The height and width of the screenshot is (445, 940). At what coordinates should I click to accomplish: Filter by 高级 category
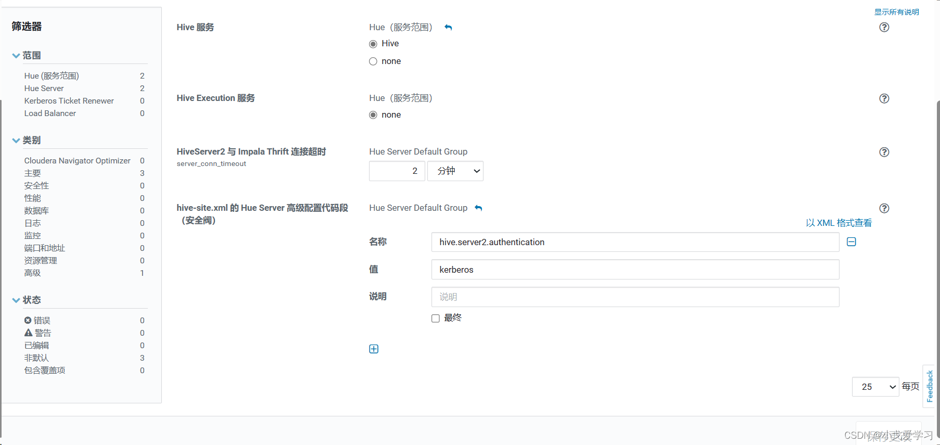(x=32, y=273)
